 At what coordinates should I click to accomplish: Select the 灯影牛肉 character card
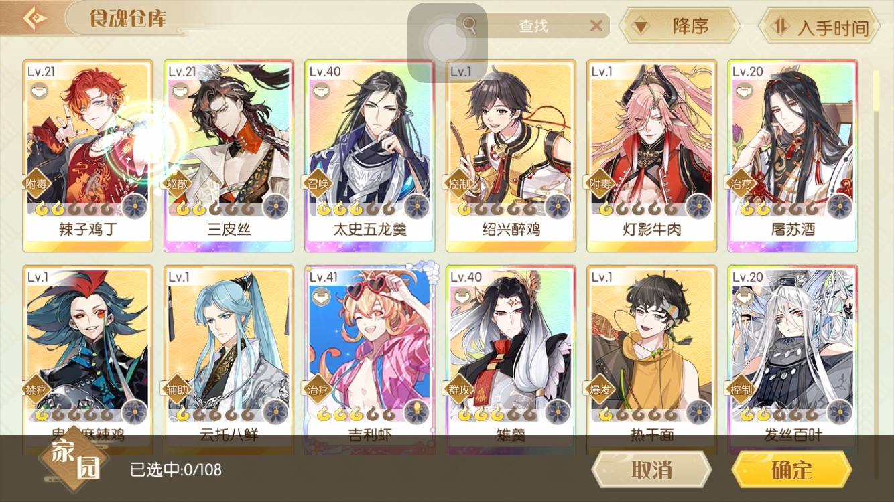point(651,155)
